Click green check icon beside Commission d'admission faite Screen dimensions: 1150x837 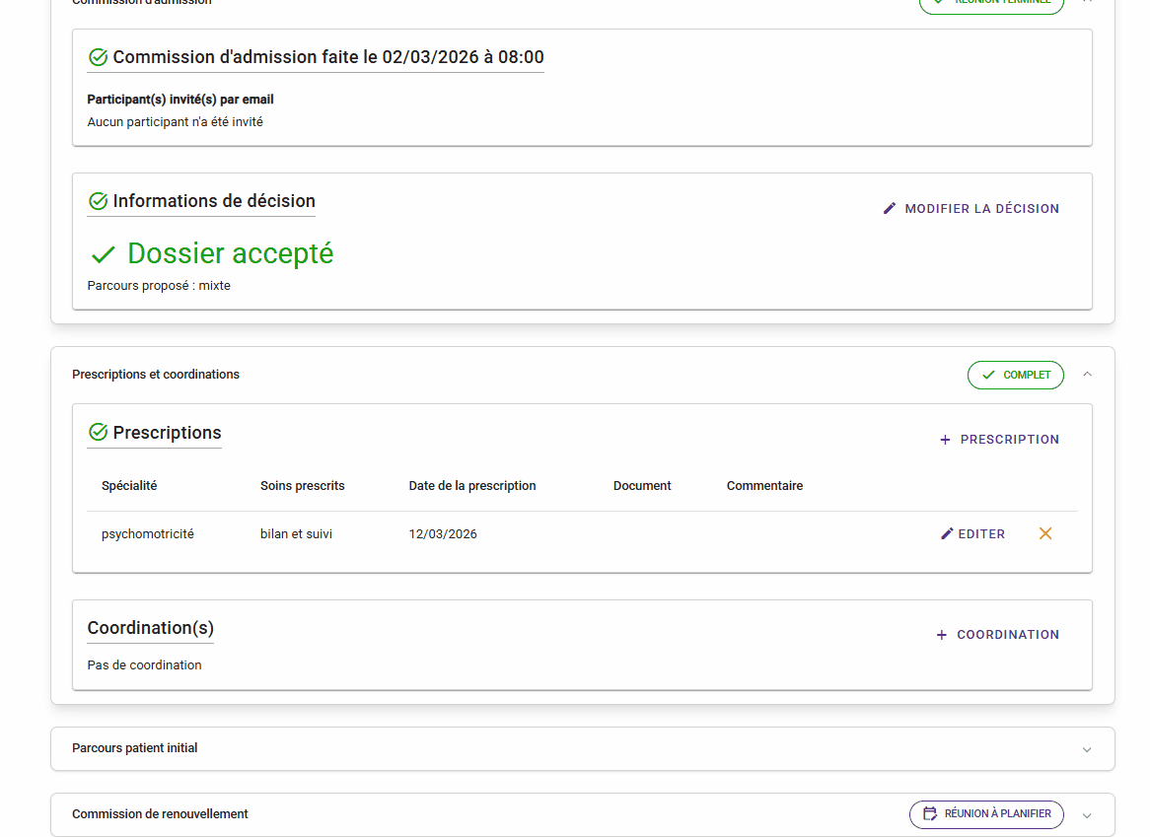tap(98, 57)
